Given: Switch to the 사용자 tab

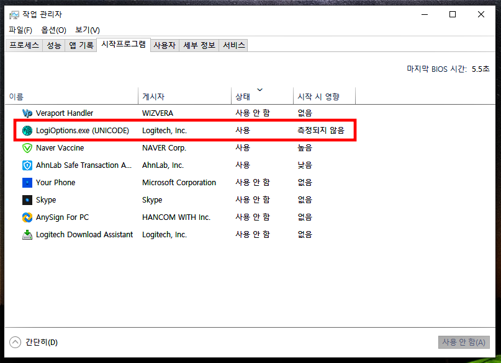Looking at the screenshot, I should [165, 45].
